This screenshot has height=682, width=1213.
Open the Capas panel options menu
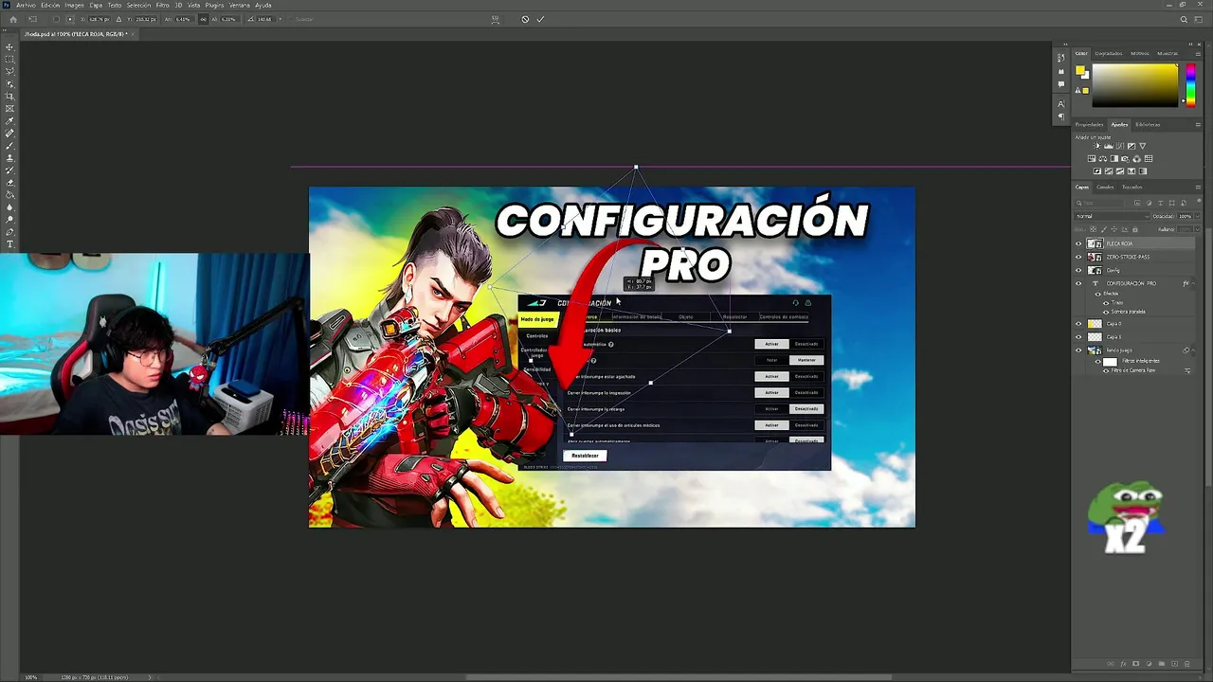tap(1198, 187)
